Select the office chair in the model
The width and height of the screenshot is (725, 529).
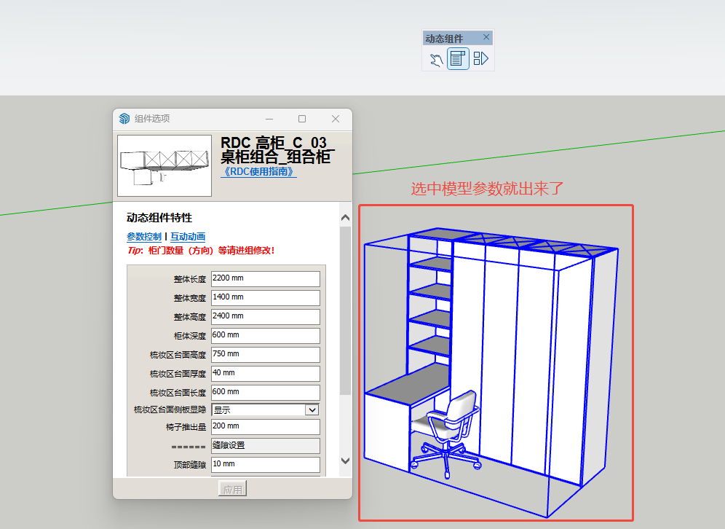pos(448,433)
